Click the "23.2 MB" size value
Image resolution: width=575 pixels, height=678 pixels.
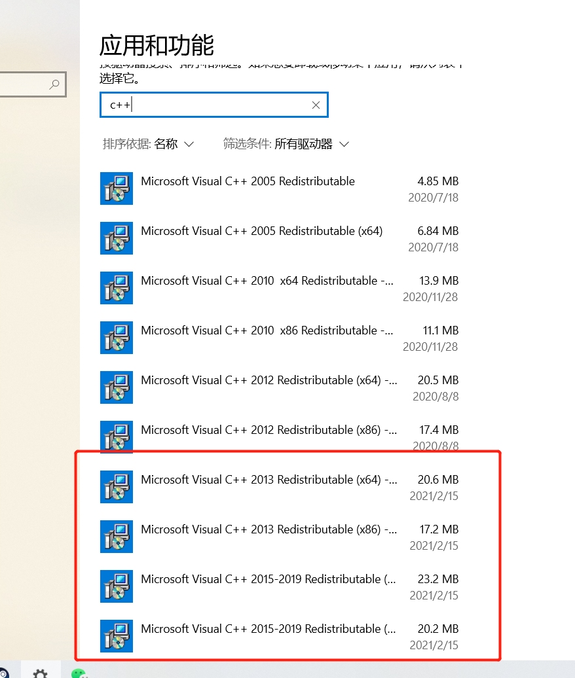pos(438,579)
